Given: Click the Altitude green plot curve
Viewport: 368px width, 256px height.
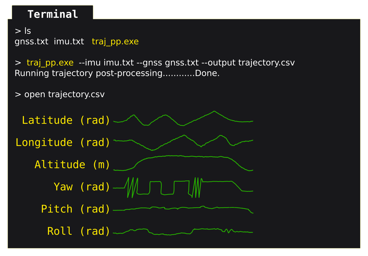Looking at the screenshot, I should pos(183,163).
